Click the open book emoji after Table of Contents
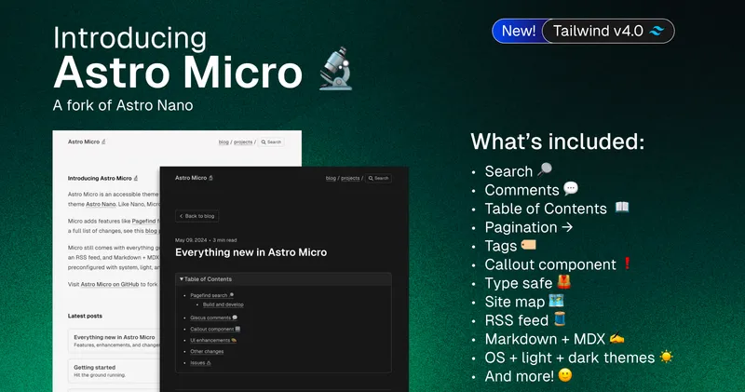The image size is (745, 392). pos(622,208)
